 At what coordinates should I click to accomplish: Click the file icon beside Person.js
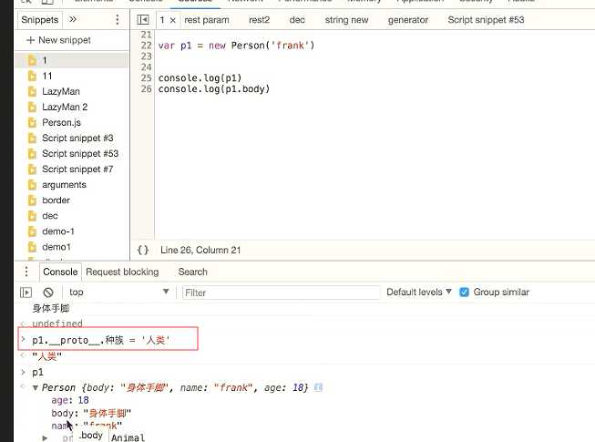coord(32,122)
